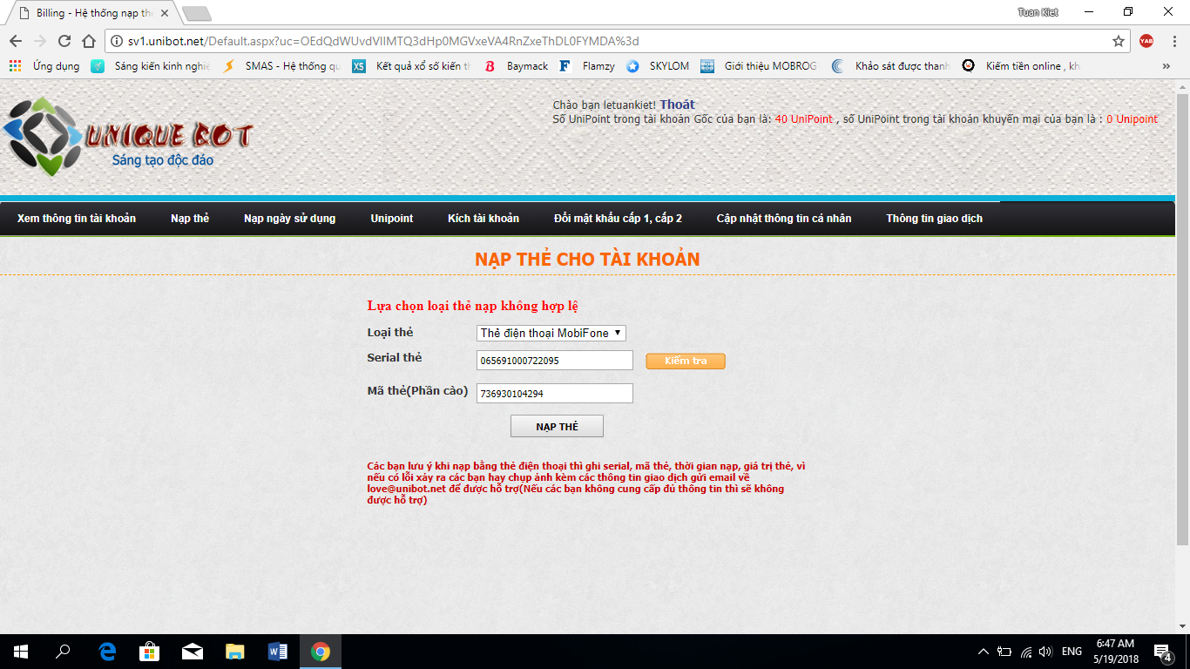Open Word from the taskbar
1190x669 pixels.
[x=278, y=651]
